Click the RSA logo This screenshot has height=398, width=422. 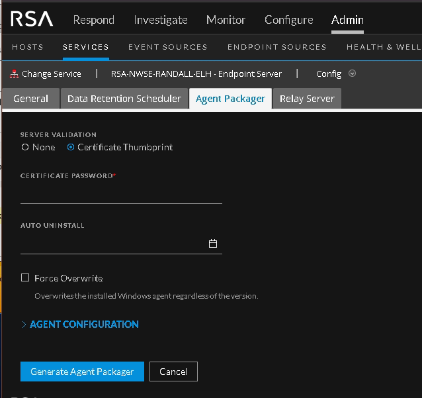[x=32, y=19]
